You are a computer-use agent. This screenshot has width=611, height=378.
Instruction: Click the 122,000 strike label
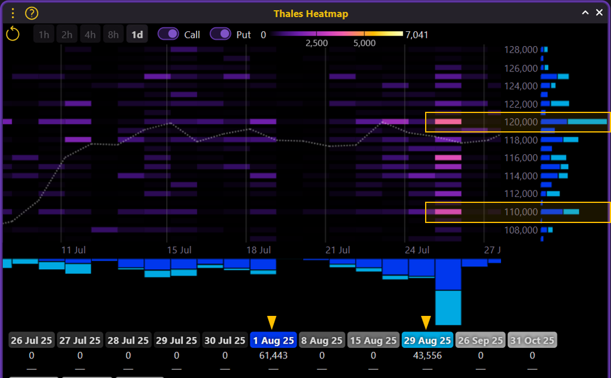pyautogui.click(x=521, y=104)
